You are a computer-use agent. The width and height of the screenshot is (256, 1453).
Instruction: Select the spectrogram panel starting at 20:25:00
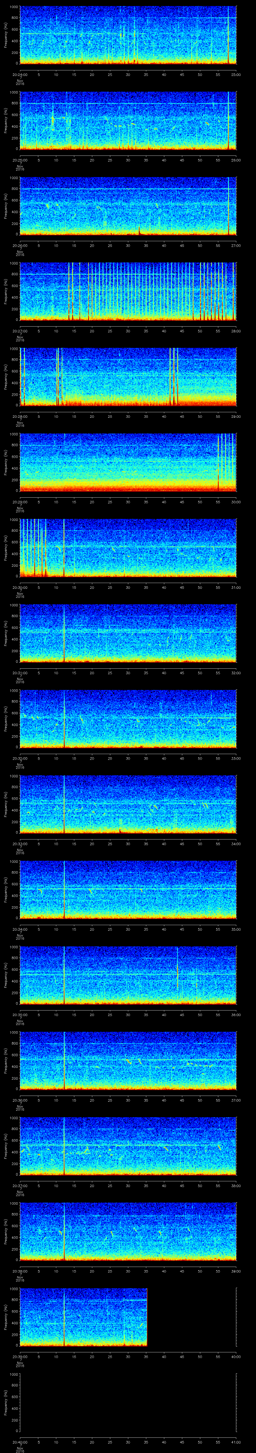128,121
